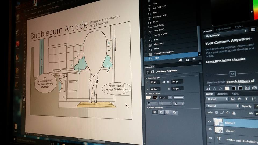Screen dimensions: 258x145
Task: Open the Kind layer filter dropdown
Action: tap(217, 99)
